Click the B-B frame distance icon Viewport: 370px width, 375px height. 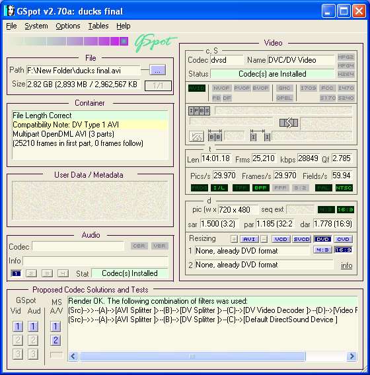215,135
